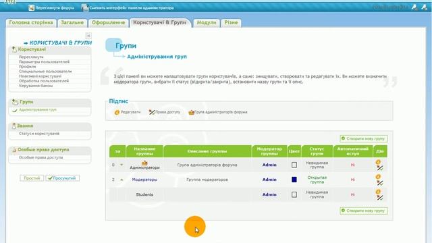Open Профили sidebar link

(x=27, y=67)
